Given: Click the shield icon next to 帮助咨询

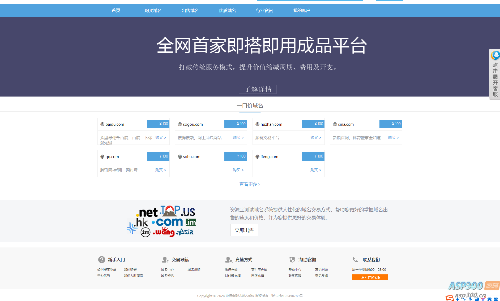Looking at the screenshot, I should coord(292,260).
